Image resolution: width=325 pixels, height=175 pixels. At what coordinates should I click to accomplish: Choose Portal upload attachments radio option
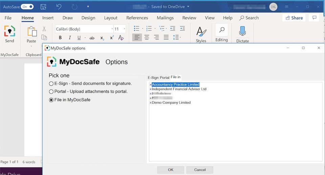pos(51,91)
